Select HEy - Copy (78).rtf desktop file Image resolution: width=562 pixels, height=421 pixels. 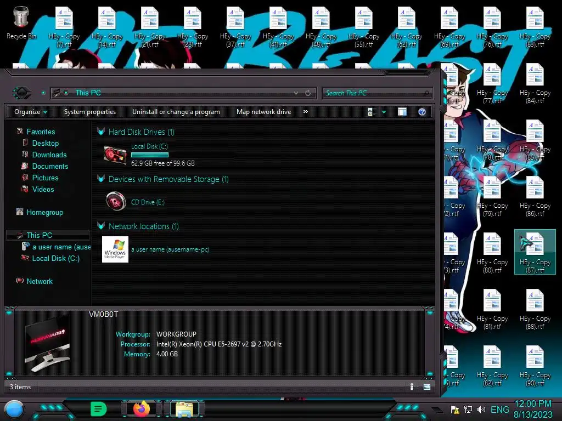click(492, 140)
